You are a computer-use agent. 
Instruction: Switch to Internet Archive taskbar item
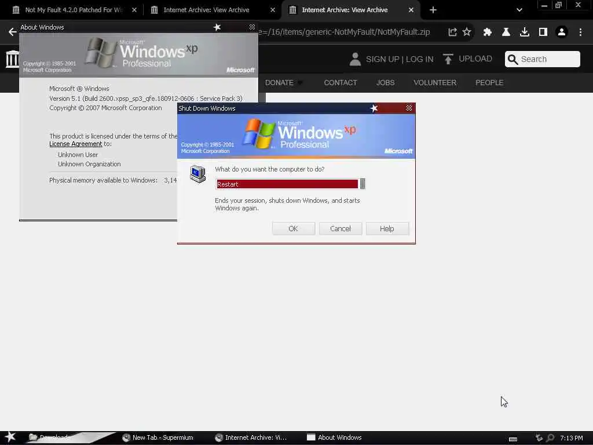251,437
